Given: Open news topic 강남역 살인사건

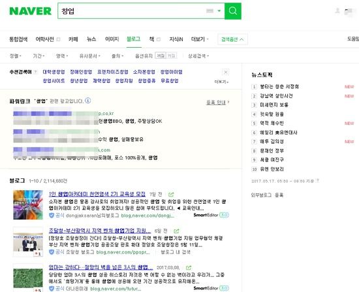Looking at the screenshot, I should [x=276, y=96].
